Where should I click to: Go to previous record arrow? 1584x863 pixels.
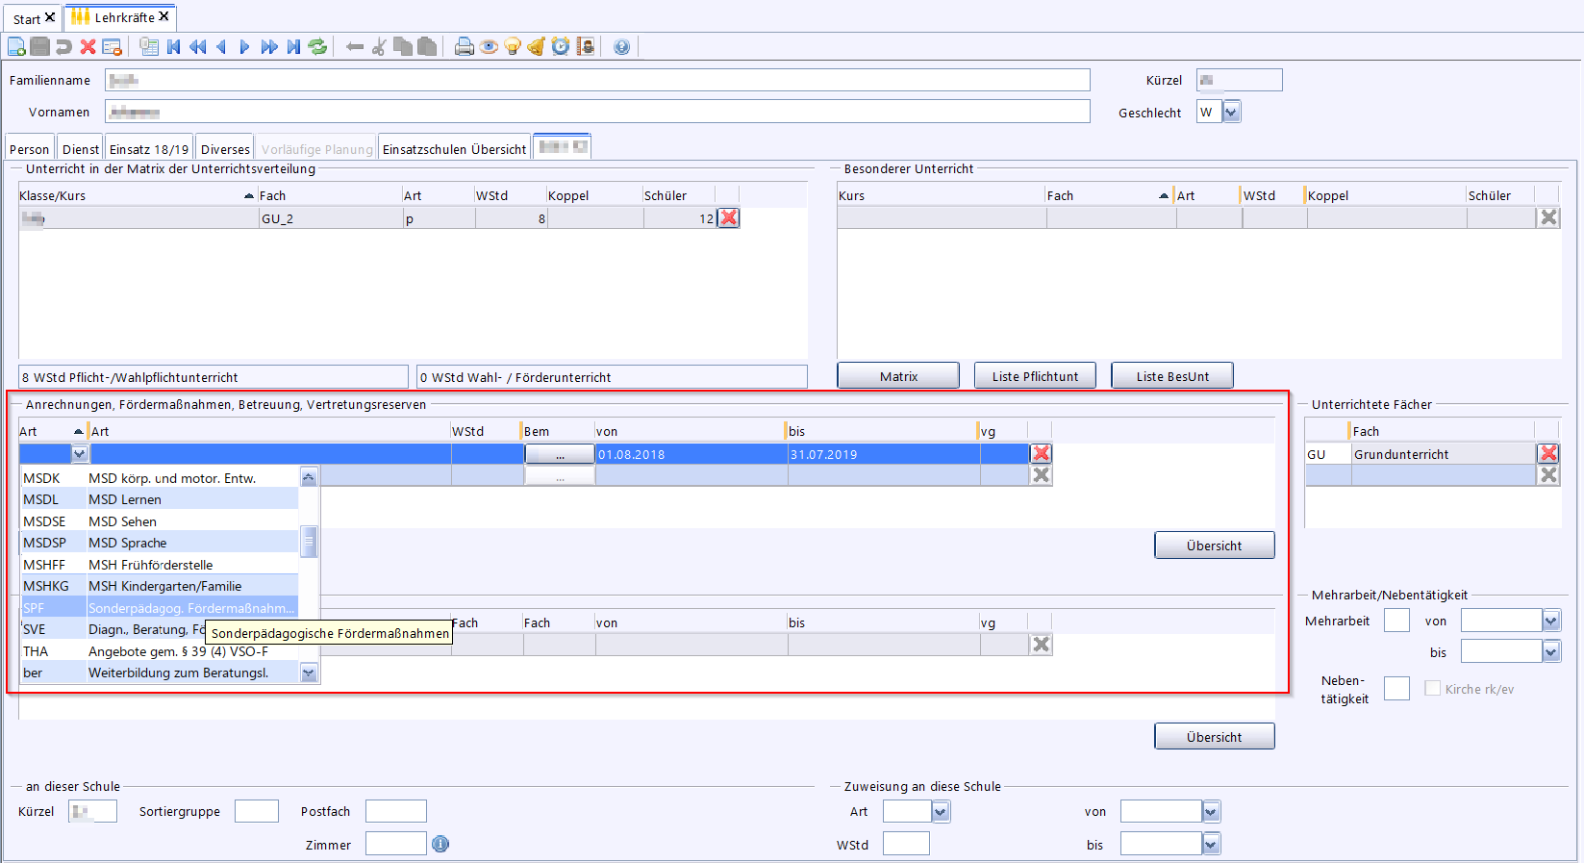(x=221, y=46)
